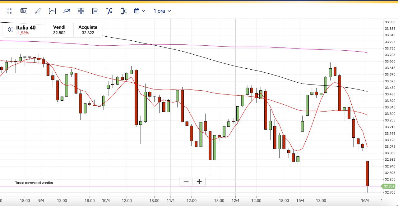Click the Italia 40 instrument name
398x206 pixels.
(x=26, y=28)
